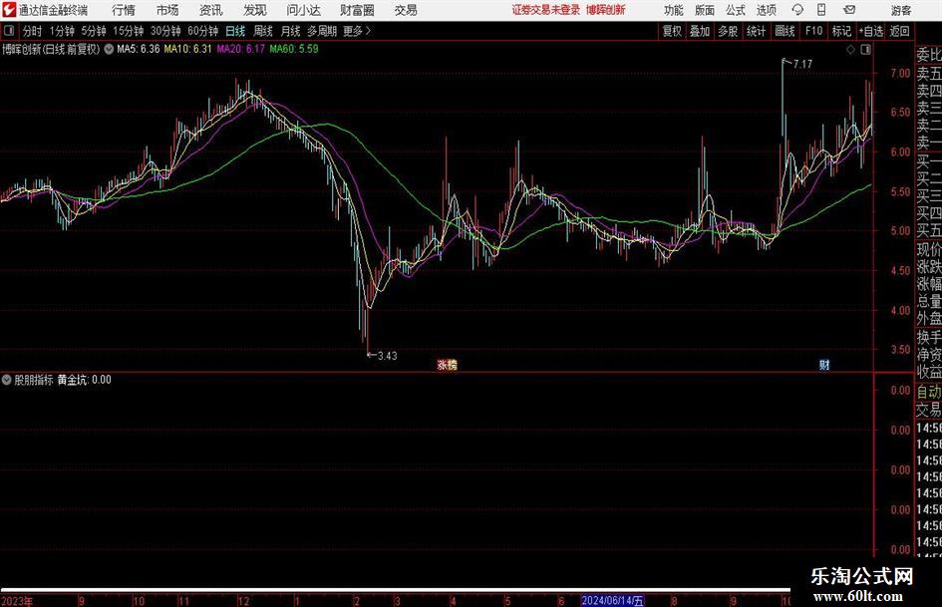Switch to the 月线 monthly tab
The image size is (942, 607).
coord(291,31)
